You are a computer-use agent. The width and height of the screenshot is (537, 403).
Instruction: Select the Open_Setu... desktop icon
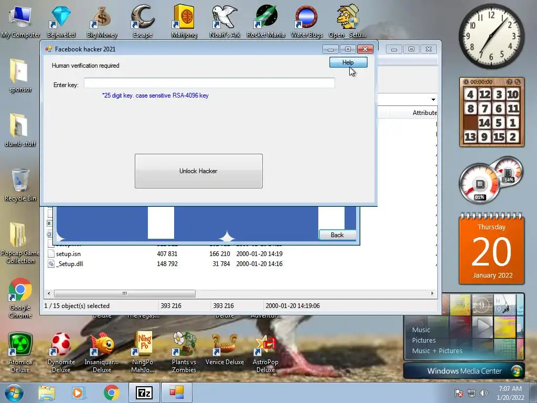(347, 21)
